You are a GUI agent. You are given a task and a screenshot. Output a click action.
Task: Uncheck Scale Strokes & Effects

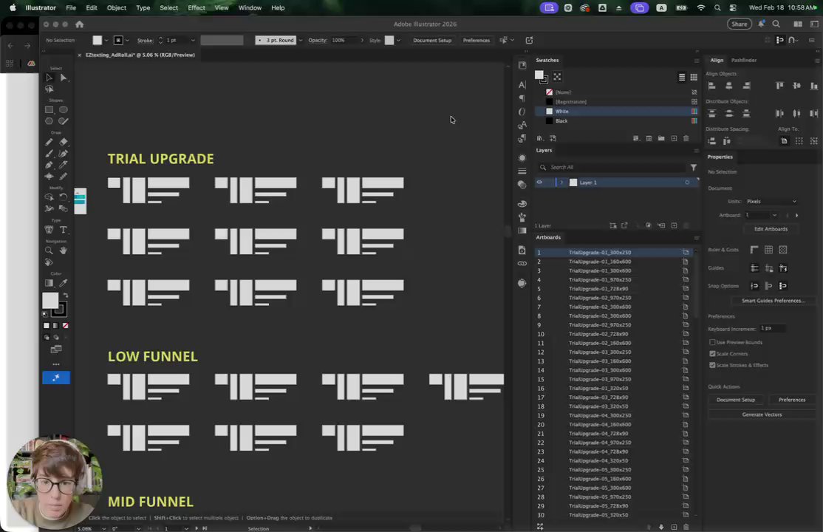point(712,365)
